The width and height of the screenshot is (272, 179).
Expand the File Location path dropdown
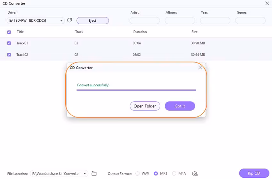point(84,174)
